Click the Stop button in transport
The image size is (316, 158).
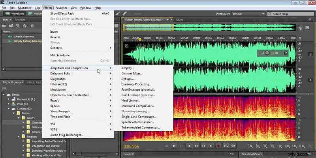tap(167, 146)
